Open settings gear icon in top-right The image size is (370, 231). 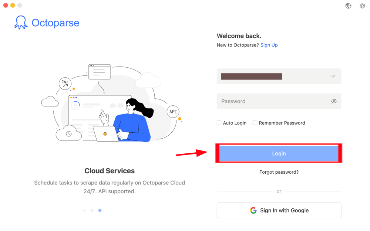362,6
